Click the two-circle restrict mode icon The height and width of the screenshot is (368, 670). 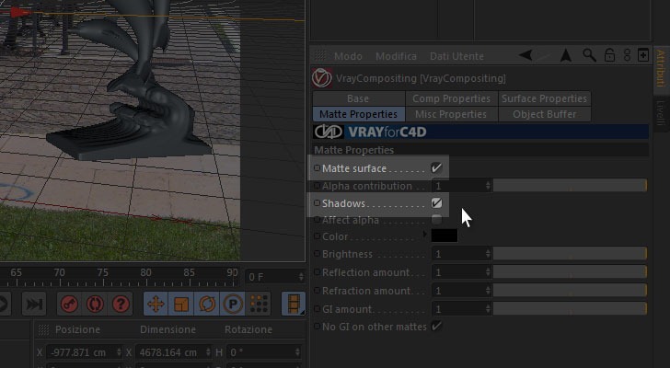(627, 55)
